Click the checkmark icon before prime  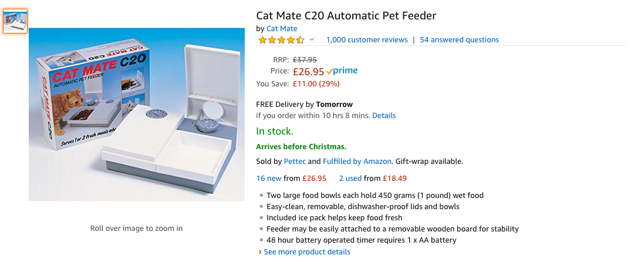pyautogui.click(x=329, y=71)
